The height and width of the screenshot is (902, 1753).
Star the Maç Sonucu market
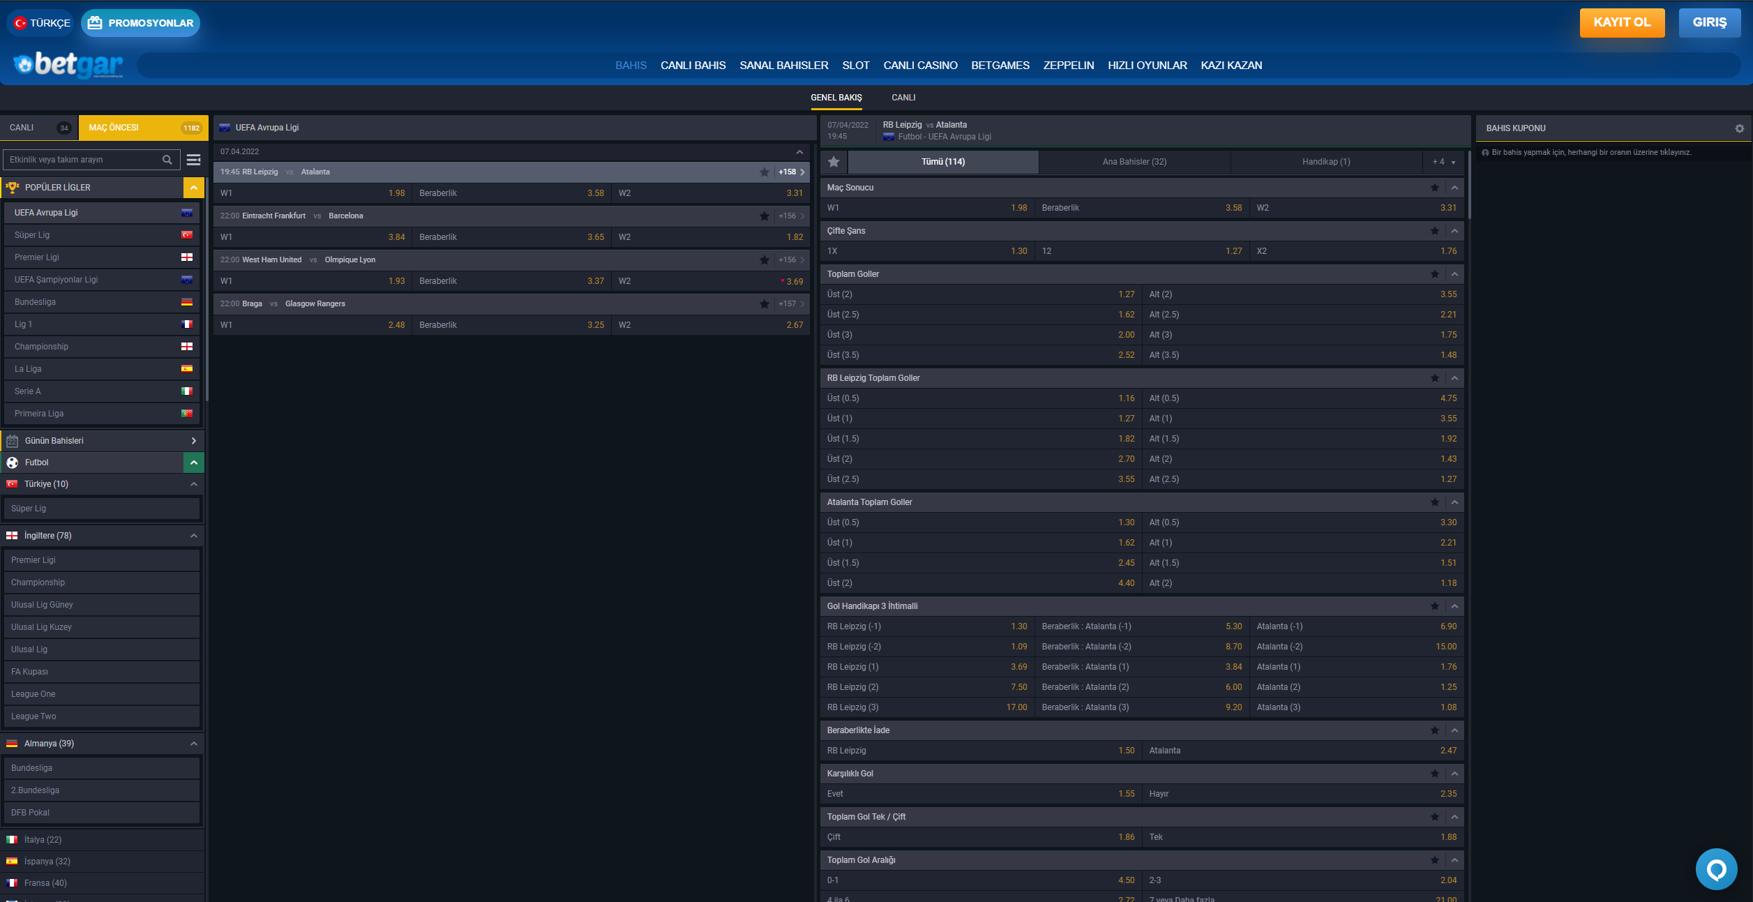pyautogui.click(x=1435, y=188)
